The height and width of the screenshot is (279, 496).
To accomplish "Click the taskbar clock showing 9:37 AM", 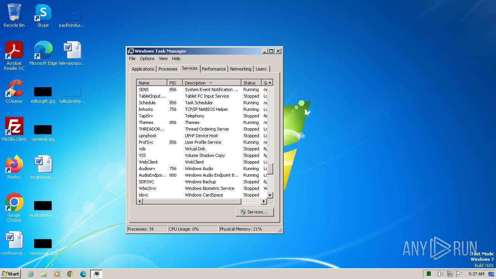I will 476,274.
